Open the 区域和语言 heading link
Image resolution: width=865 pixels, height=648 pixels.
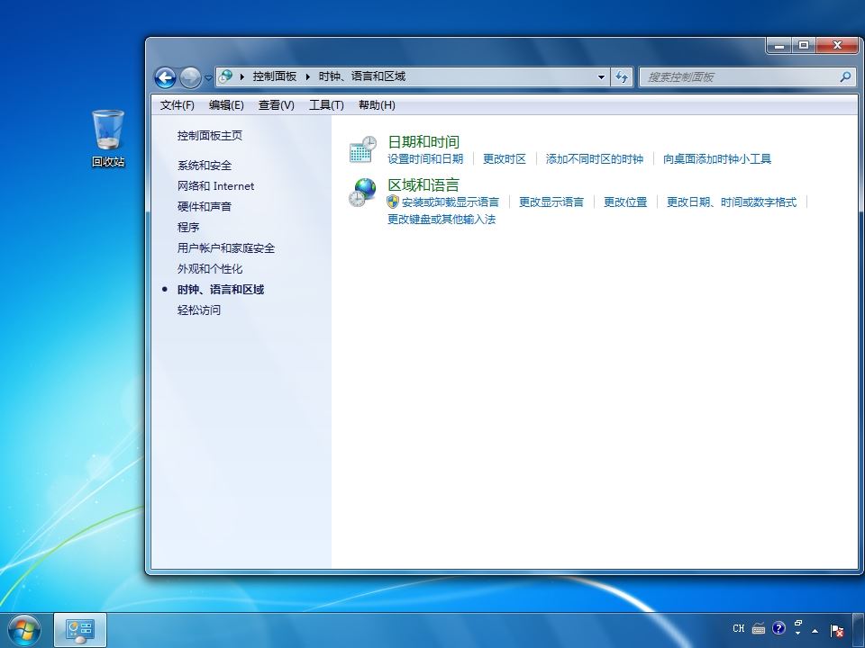coord(423,184)
